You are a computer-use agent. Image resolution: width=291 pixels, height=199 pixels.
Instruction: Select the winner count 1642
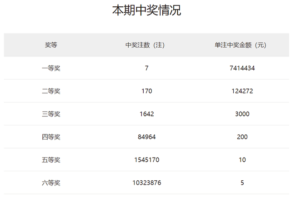tap(146, 114)
